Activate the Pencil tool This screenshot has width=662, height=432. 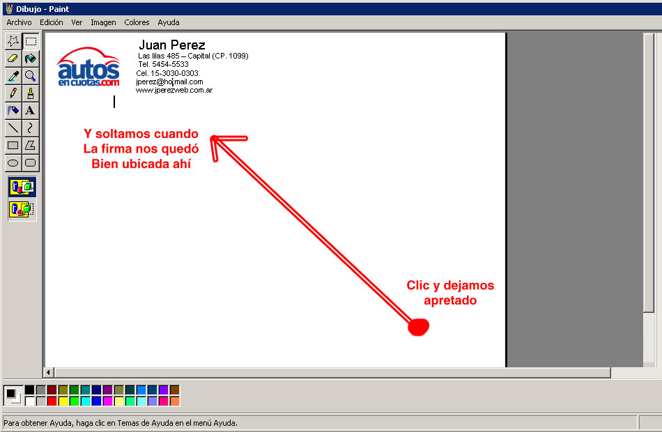[x=13, y=93]
